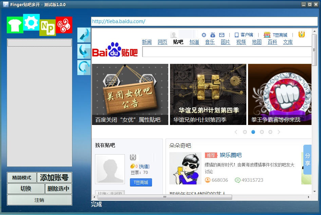
Task: Open the Baidu Tieba settings gear icon
Action: (x=204, y=35)
